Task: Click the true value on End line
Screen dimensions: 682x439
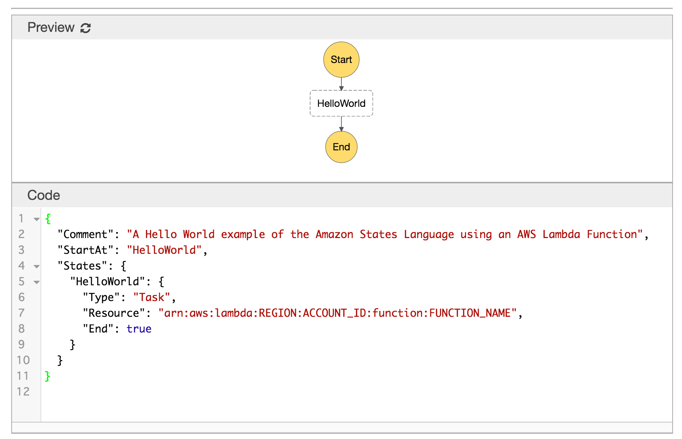Action: [139, 329]
